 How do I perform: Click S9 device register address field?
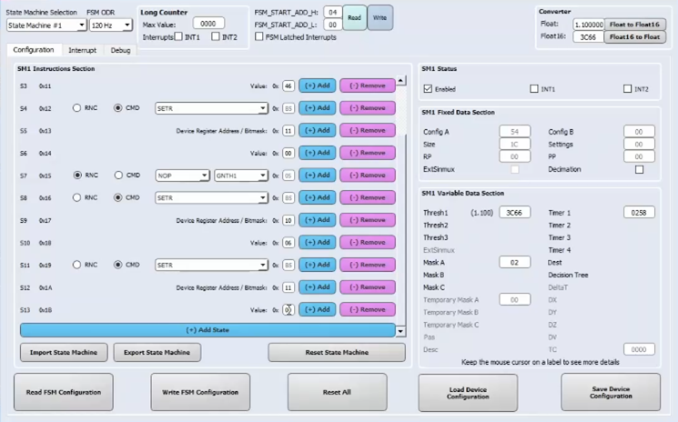tap(288, 220)
